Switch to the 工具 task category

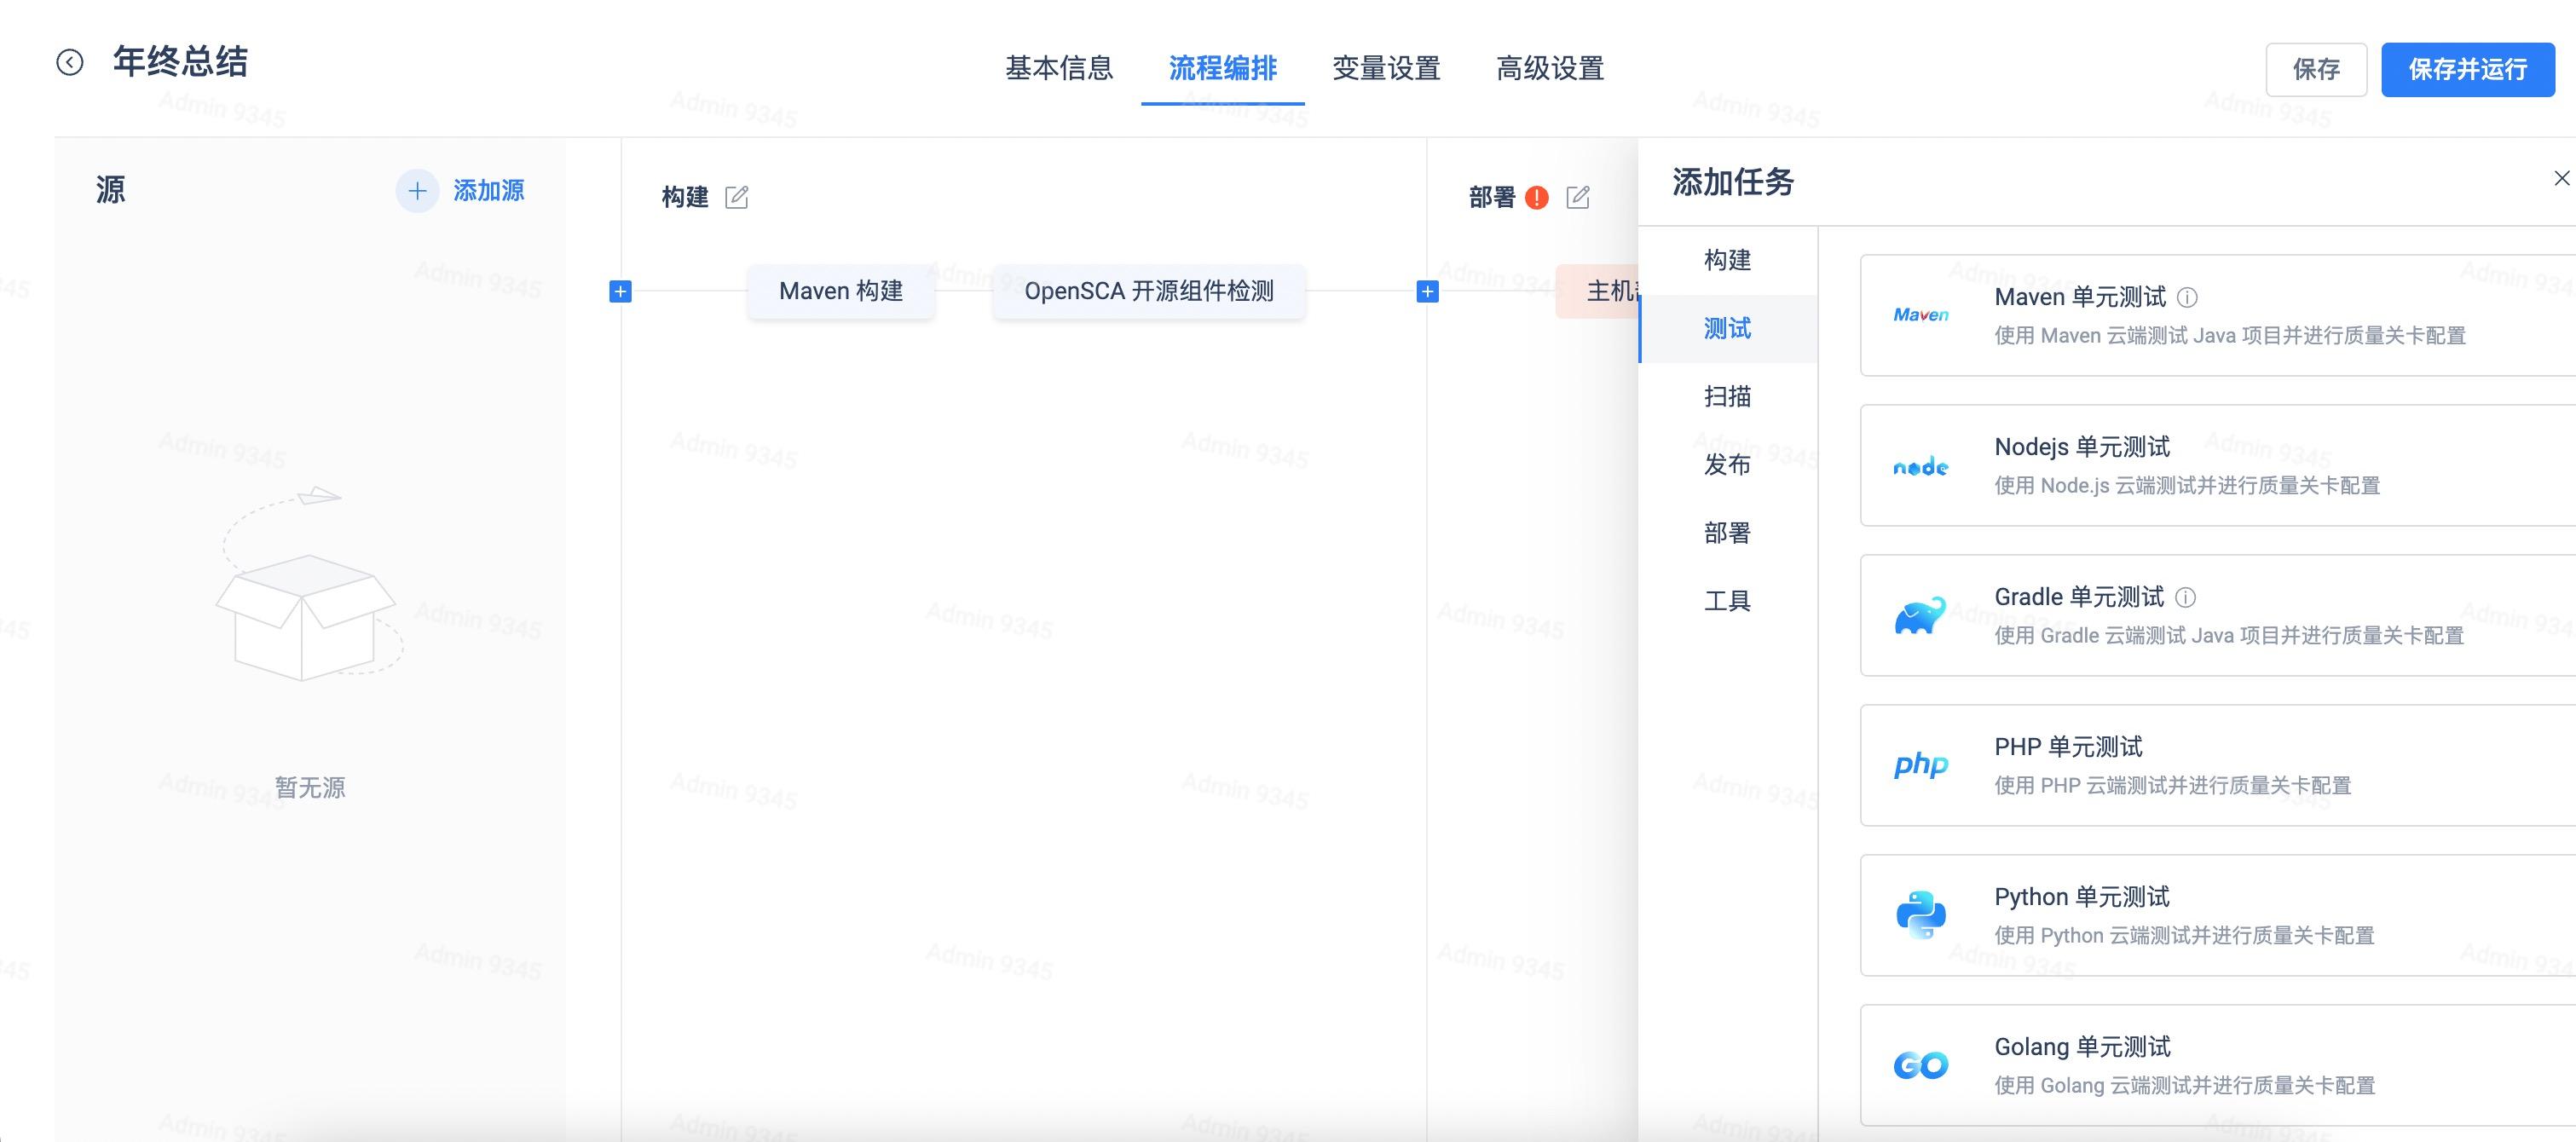tap(1727, 600)
